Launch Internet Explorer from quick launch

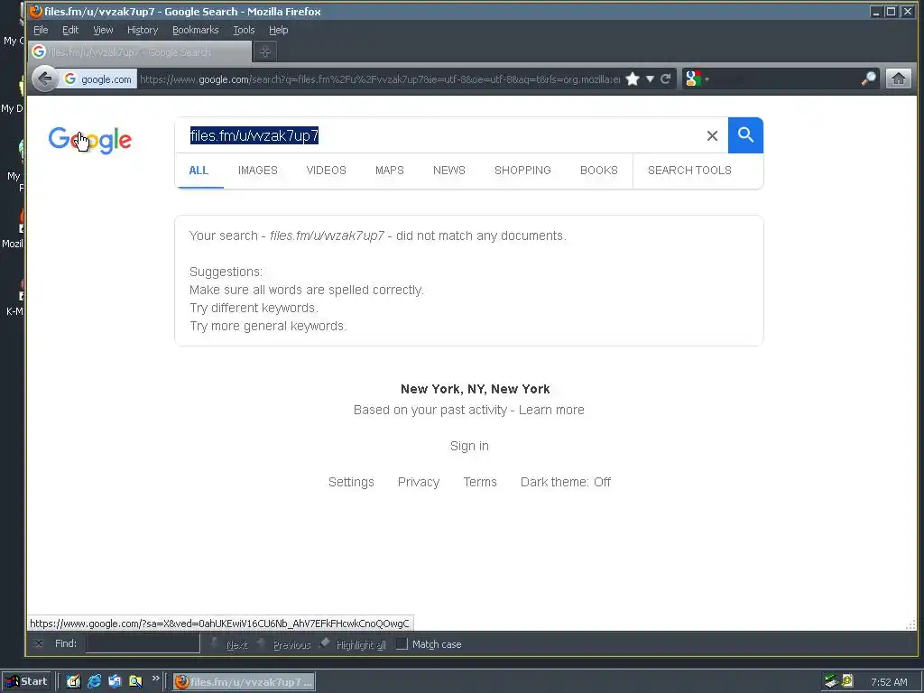click(94, 681)
